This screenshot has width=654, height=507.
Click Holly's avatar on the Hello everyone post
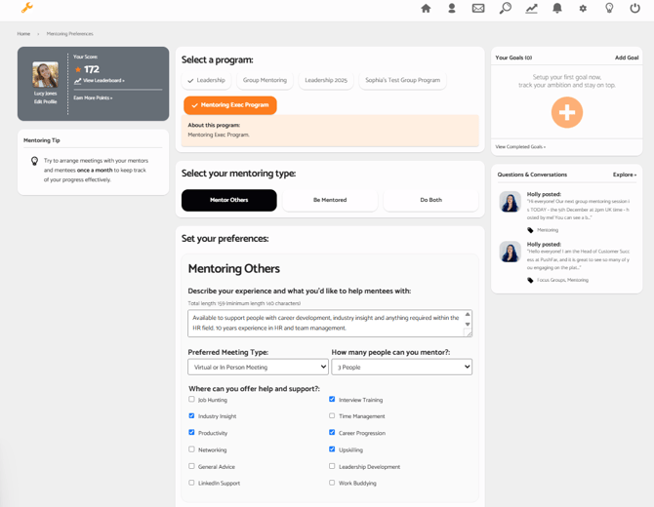(510, 252)
